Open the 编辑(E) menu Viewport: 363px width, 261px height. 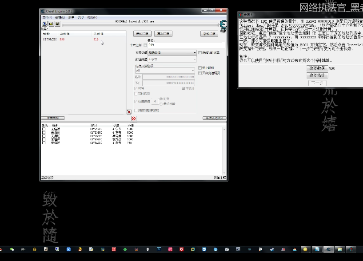[60, 17]
